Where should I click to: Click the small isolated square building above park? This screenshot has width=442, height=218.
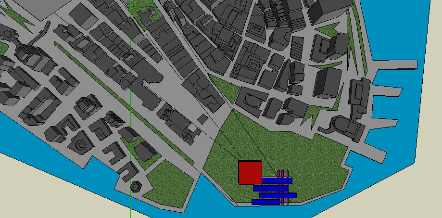click(x=203, y=118)
